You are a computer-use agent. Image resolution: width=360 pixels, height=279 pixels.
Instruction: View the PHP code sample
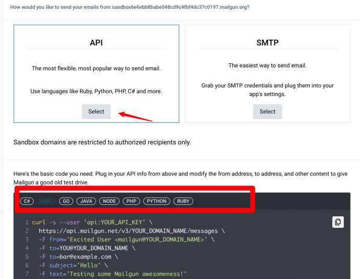tap(131, 201)
